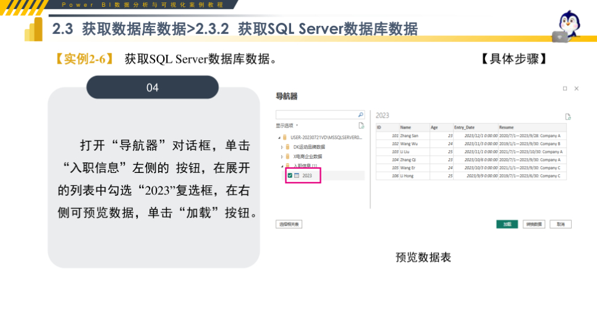Image resolution: width=597 pixels, height=336 pixels.
Task: Click the maximize icon of the Navigator dialog
Action: pos(565,88)
